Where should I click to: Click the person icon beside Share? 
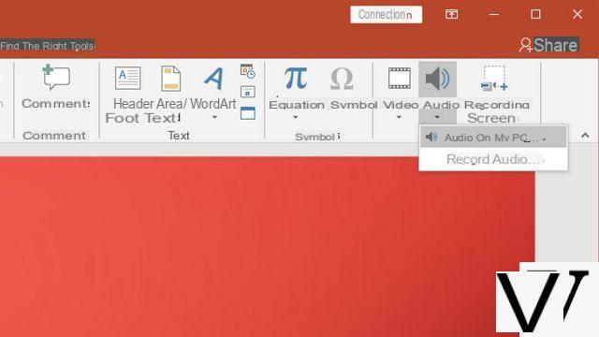tap(526, 45)
